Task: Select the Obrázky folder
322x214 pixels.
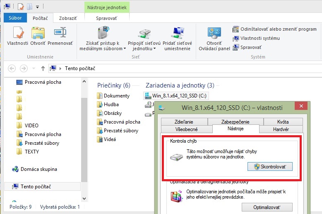Action: point(109,113)
